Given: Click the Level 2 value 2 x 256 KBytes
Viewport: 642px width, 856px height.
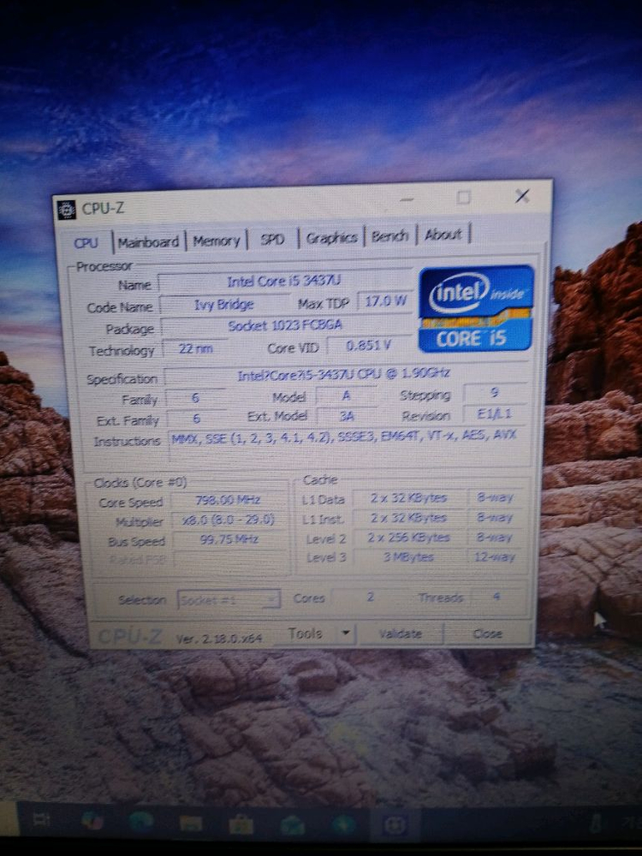Looking at the screenshot, I should point(409,538).
